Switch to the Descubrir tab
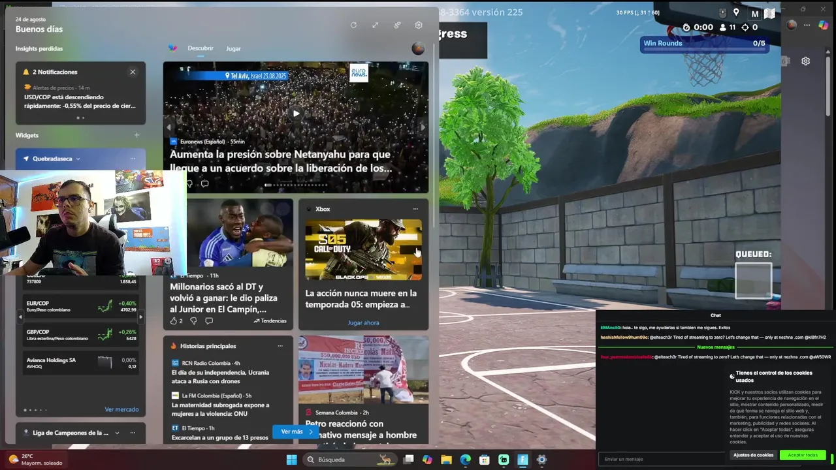 coord(201,48)
